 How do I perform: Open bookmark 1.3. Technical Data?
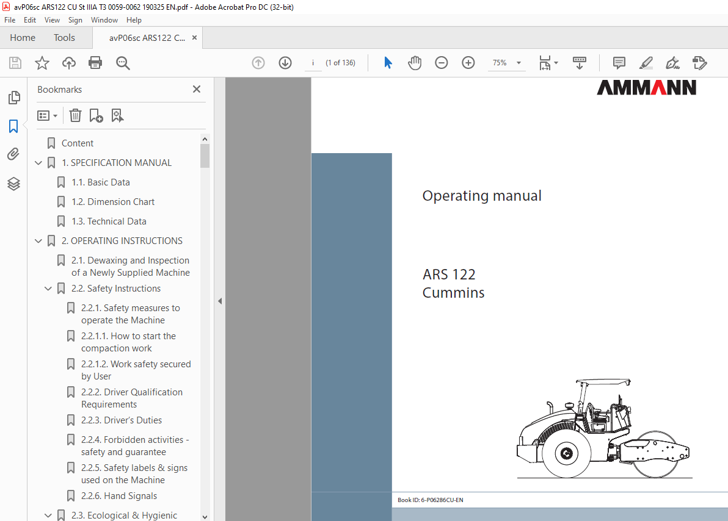[109, 221]
